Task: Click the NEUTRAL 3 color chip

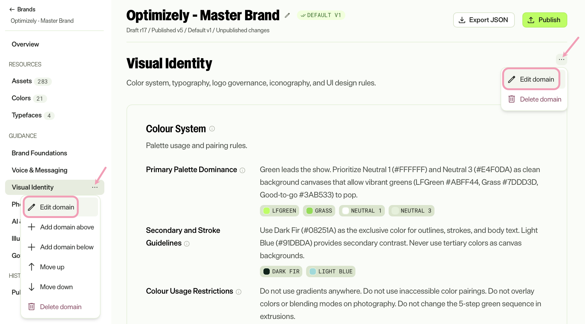Action: [x=411, y=211]
